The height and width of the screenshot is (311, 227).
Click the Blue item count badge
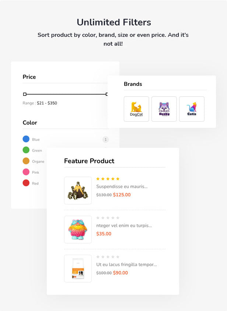(x=105, y=140)
